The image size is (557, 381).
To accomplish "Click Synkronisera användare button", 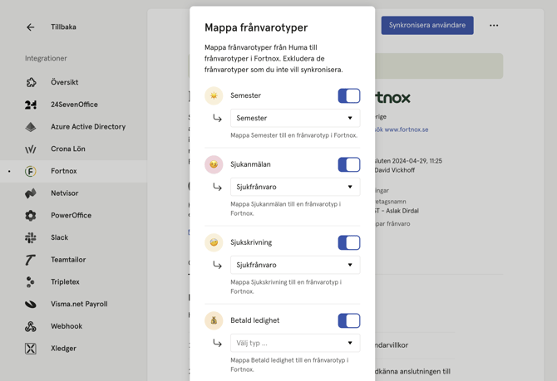I will point(427,25).
